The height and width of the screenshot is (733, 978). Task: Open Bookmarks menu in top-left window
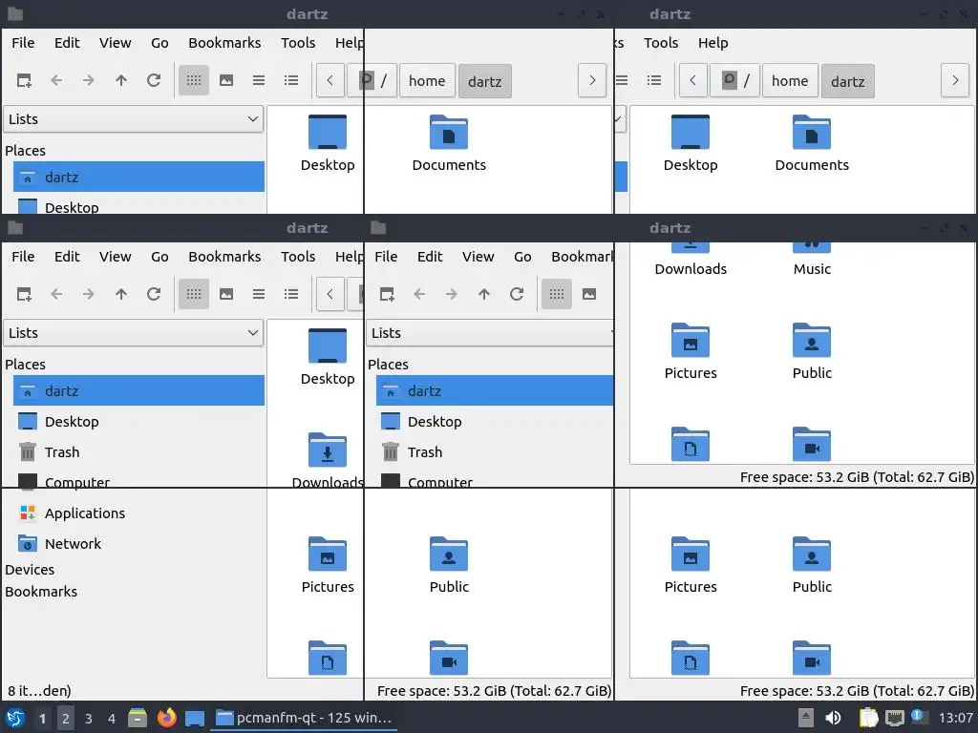tap(224, 43)
